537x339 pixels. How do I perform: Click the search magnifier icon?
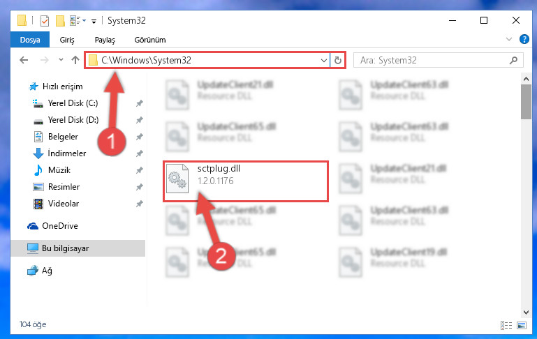coord(513,60)
